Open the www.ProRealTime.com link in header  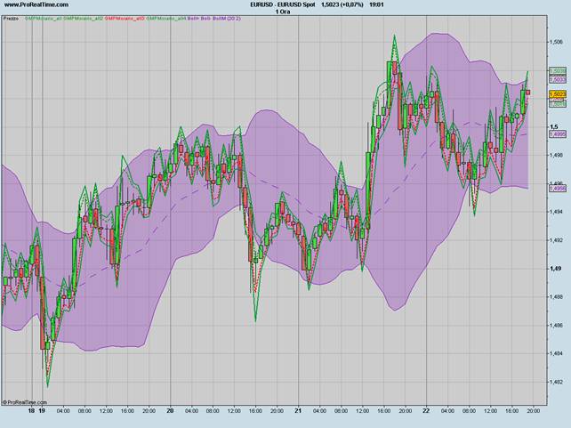point(36,4)
